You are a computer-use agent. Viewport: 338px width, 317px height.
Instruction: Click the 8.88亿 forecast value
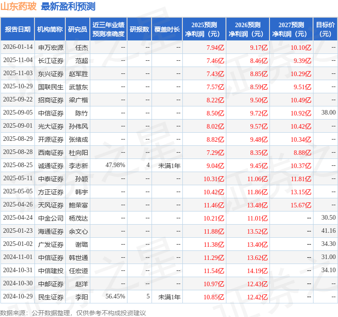click(x=303, y=152)
